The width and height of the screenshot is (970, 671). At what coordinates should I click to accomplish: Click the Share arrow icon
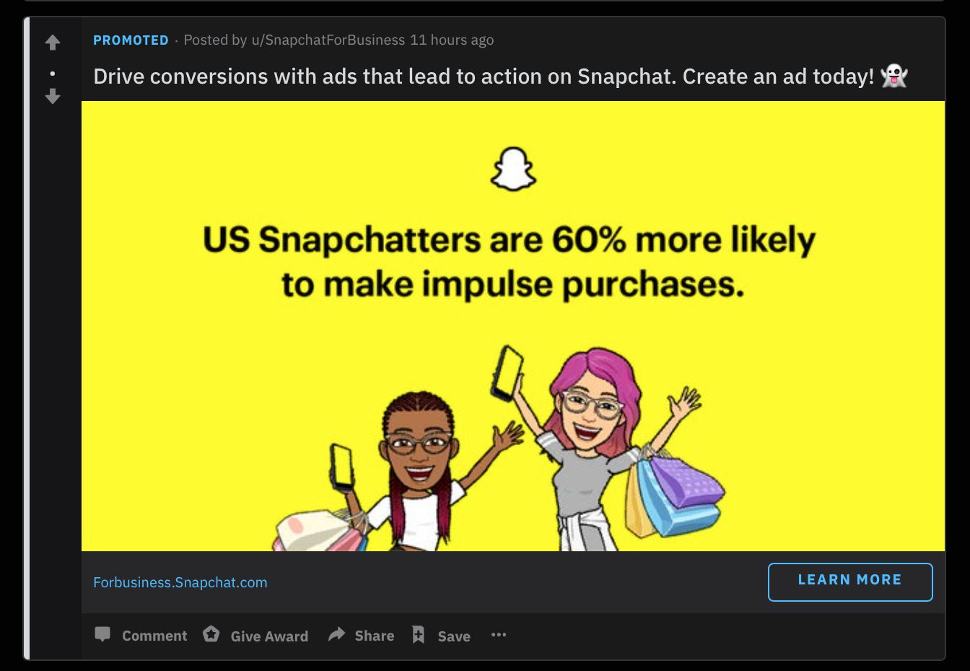[336, 635]
